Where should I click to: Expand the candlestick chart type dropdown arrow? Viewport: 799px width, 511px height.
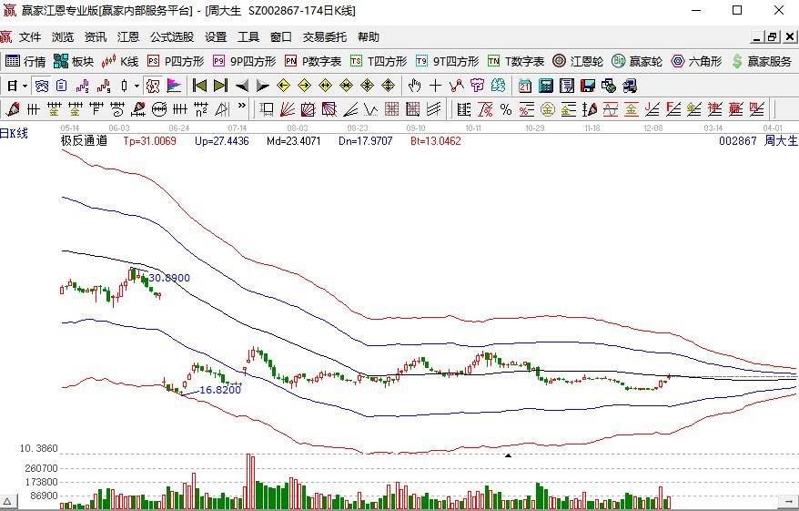click(137, 87)
